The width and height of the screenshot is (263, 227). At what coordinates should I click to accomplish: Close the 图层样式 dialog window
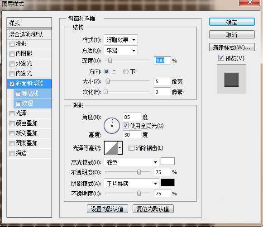point(250,2)
